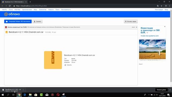172x97 pixels.
Task: Open Поиск in the top navigation
Action: 57,10
